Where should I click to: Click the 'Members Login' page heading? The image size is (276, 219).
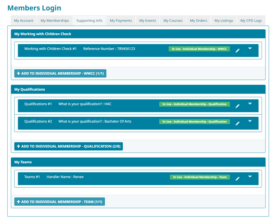tap(34, 8)
